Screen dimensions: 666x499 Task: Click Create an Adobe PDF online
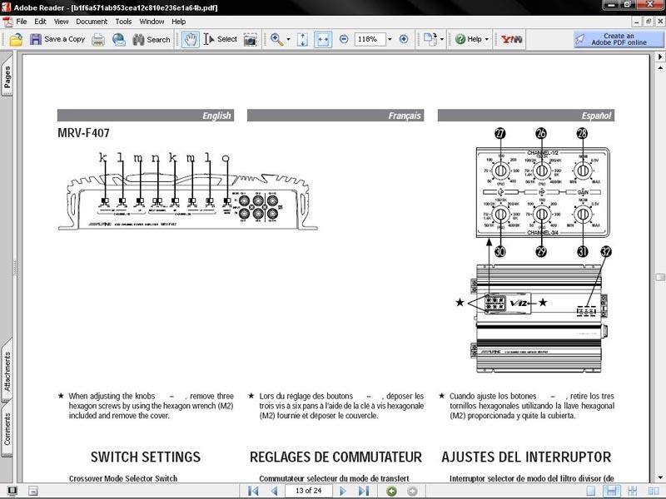pos(619,39)
